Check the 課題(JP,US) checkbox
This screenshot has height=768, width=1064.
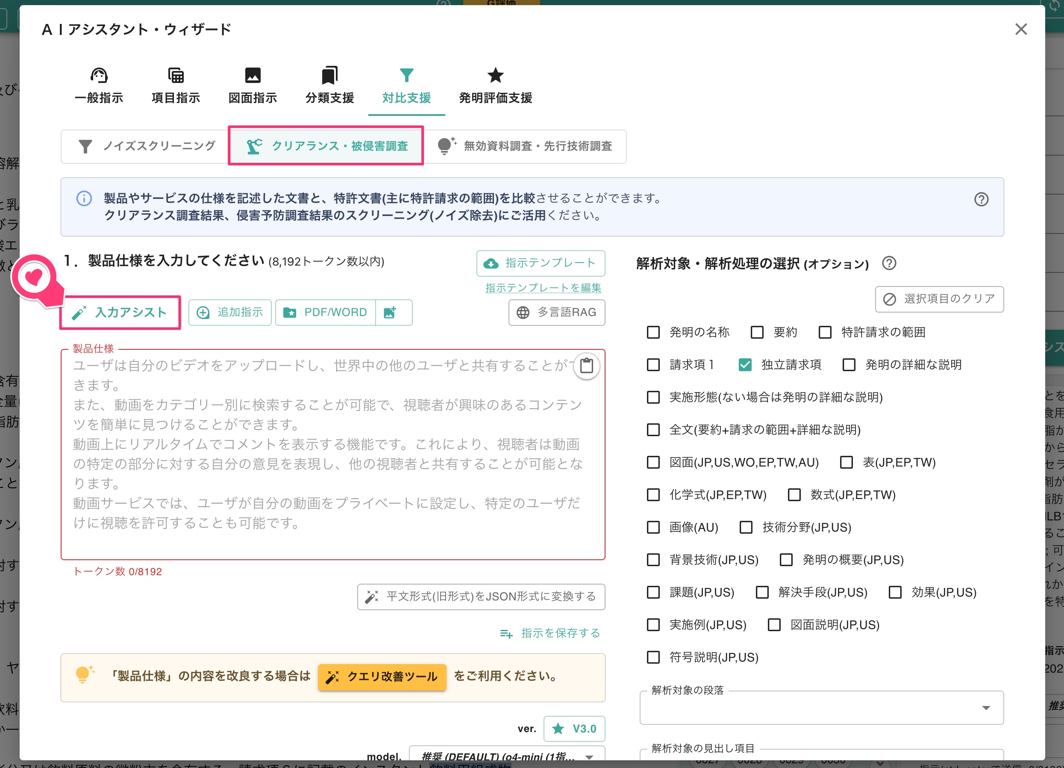[653, 592]
